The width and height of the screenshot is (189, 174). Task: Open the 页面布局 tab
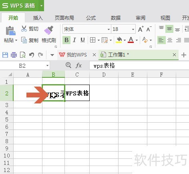coord(64,18)
